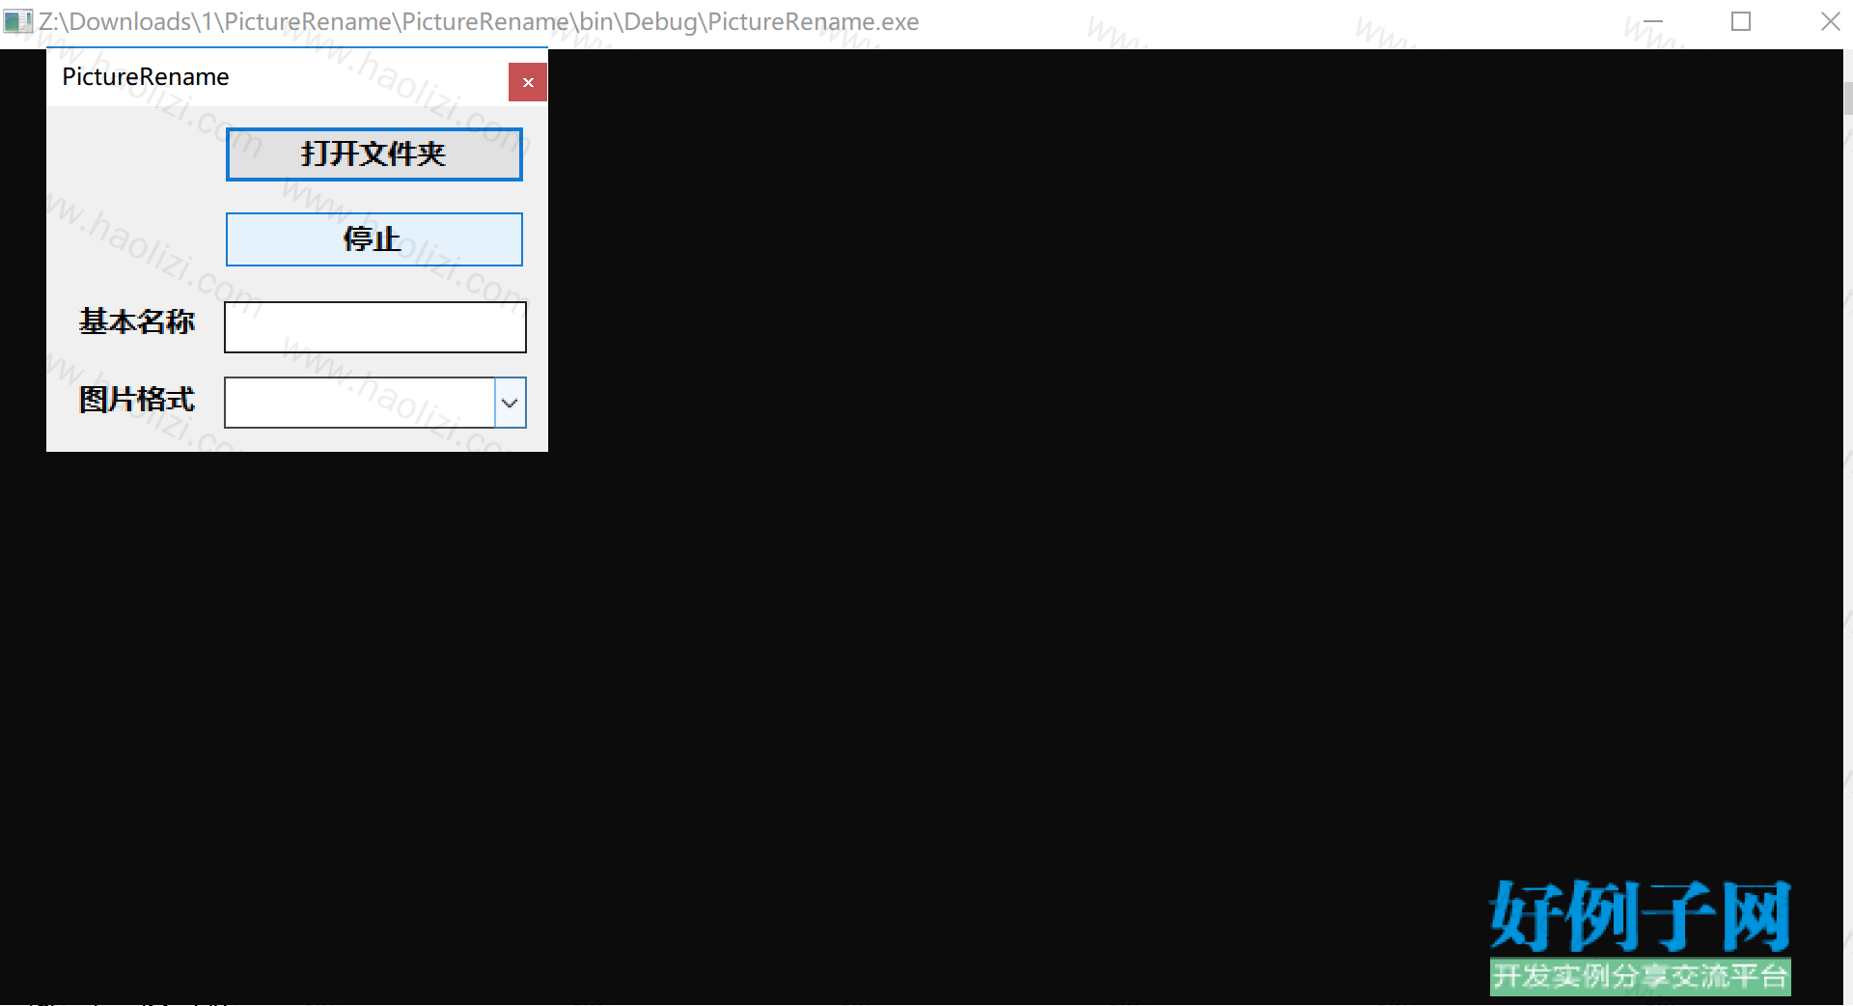The image size is (1853, 1006).
Task: Minimize the PictureRename.exe console window
Action: tap(1653, 21)
